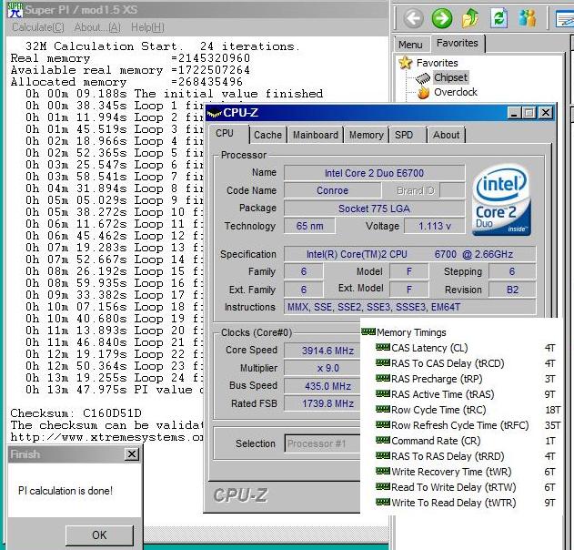Click the Command Rate (CR) timing row
574x550 pixels.
467,441
